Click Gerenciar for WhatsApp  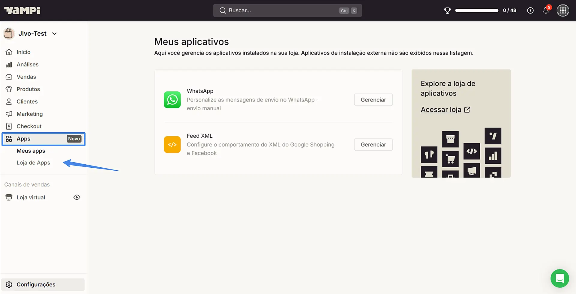(373, 100)
